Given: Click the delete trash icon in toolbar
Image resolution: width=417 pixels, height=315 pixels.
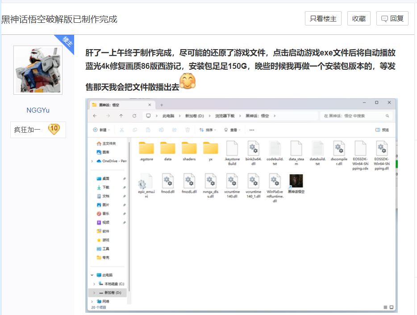Looking at the screenshot, I should [188, 130].
